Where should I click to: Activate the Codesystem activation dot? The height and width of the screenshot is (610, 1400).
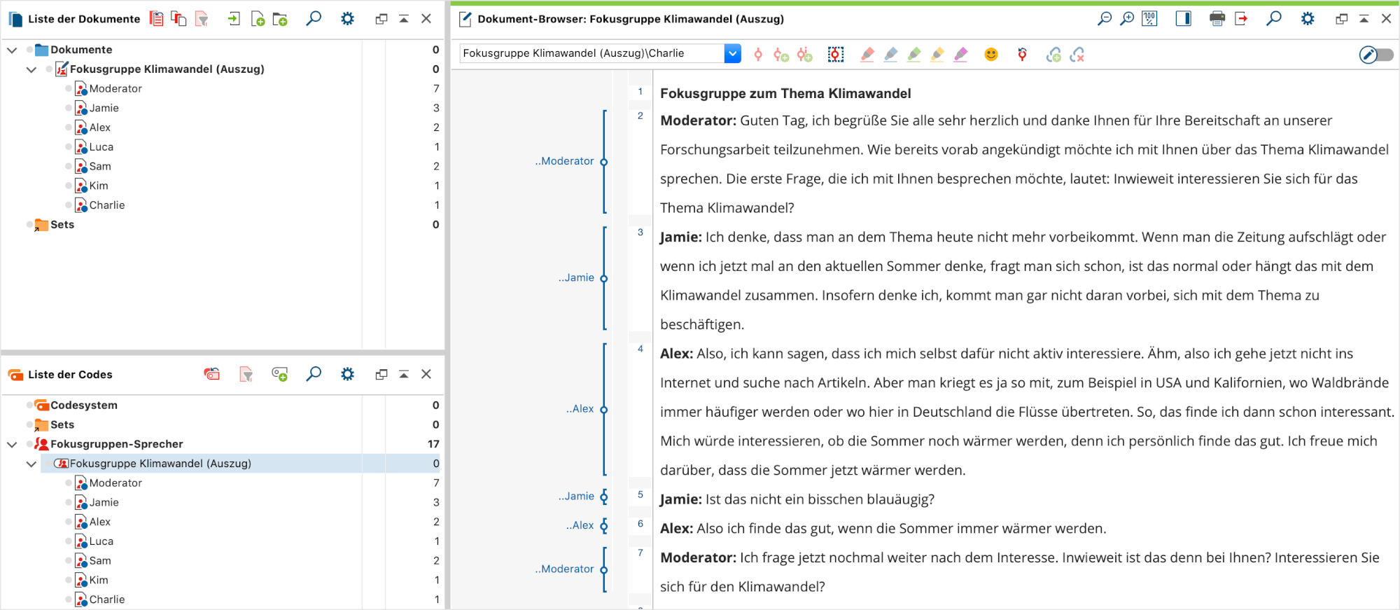pyautogui.click(x=29, y=405)
